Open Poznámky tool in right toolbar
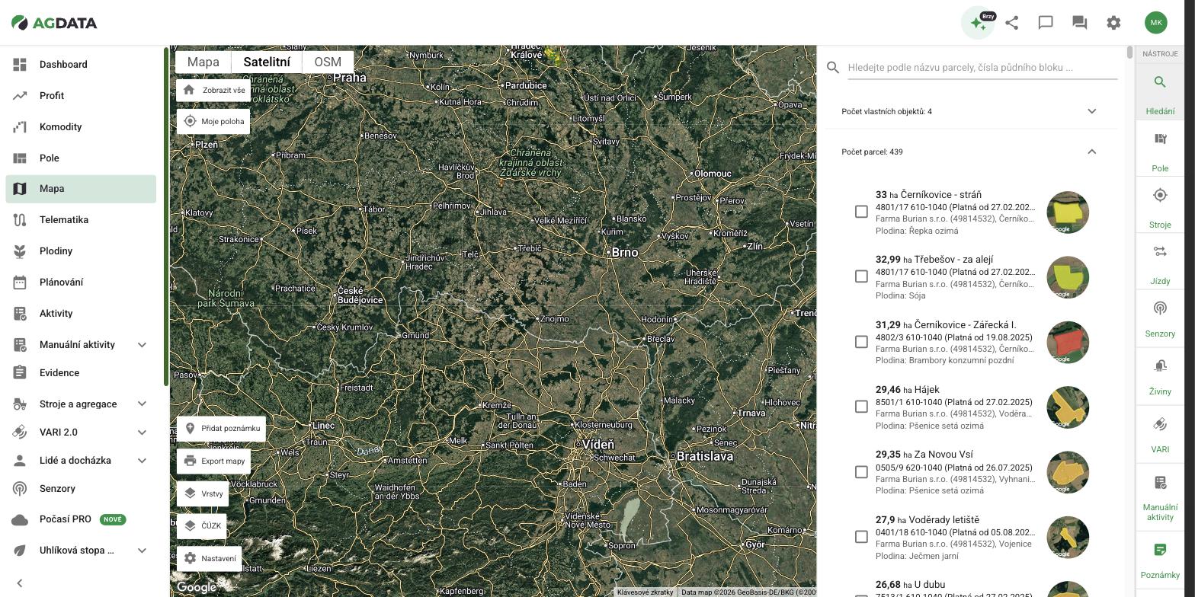The height and width of the screenshot is (597, 1195). 1160,560
